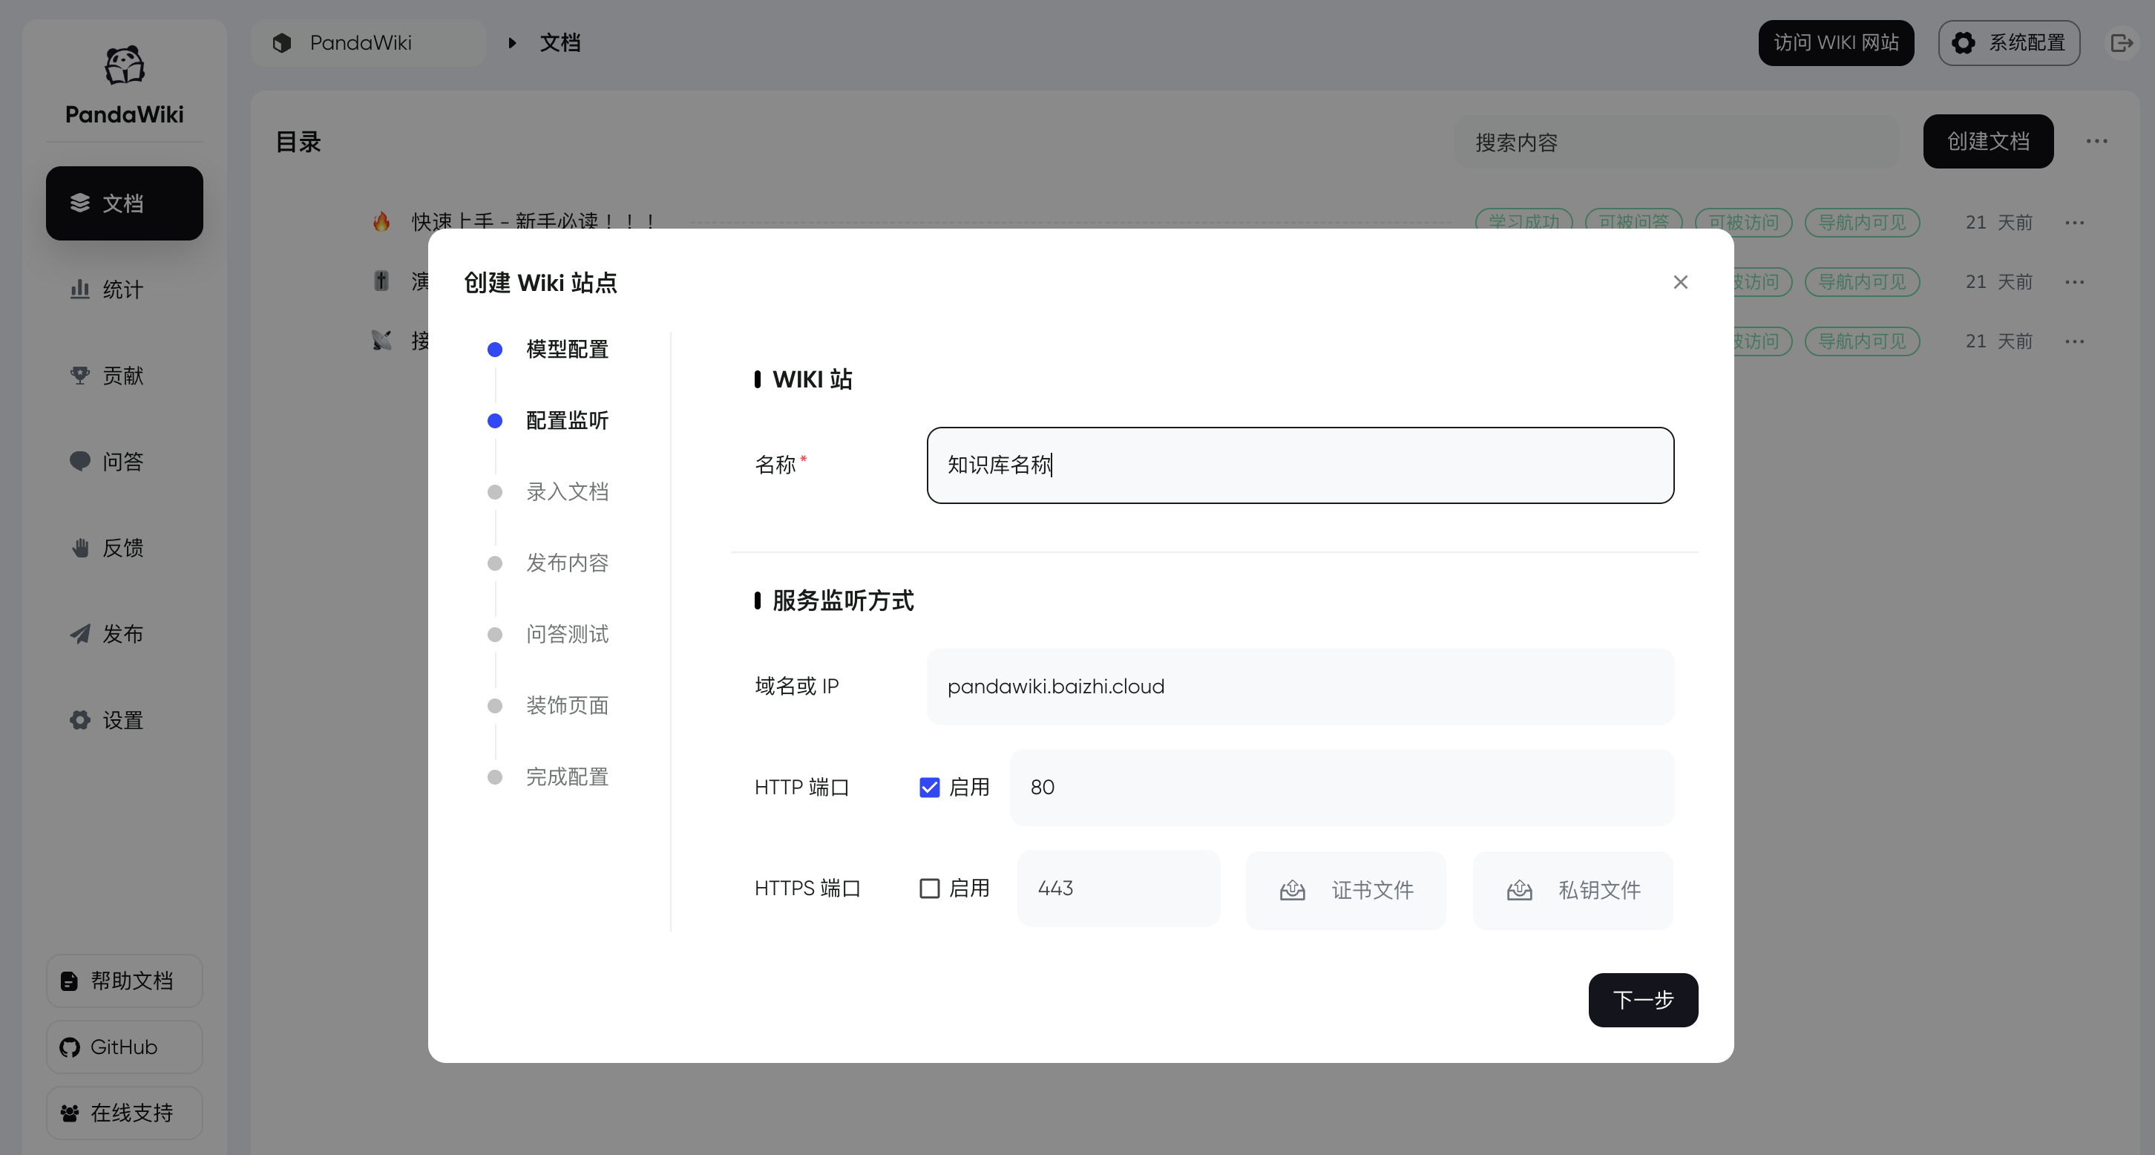The height and width of the screenshot is (1155, 2155).
Task: Click the 域名或 IP input field
Action: pos(1299,687)
